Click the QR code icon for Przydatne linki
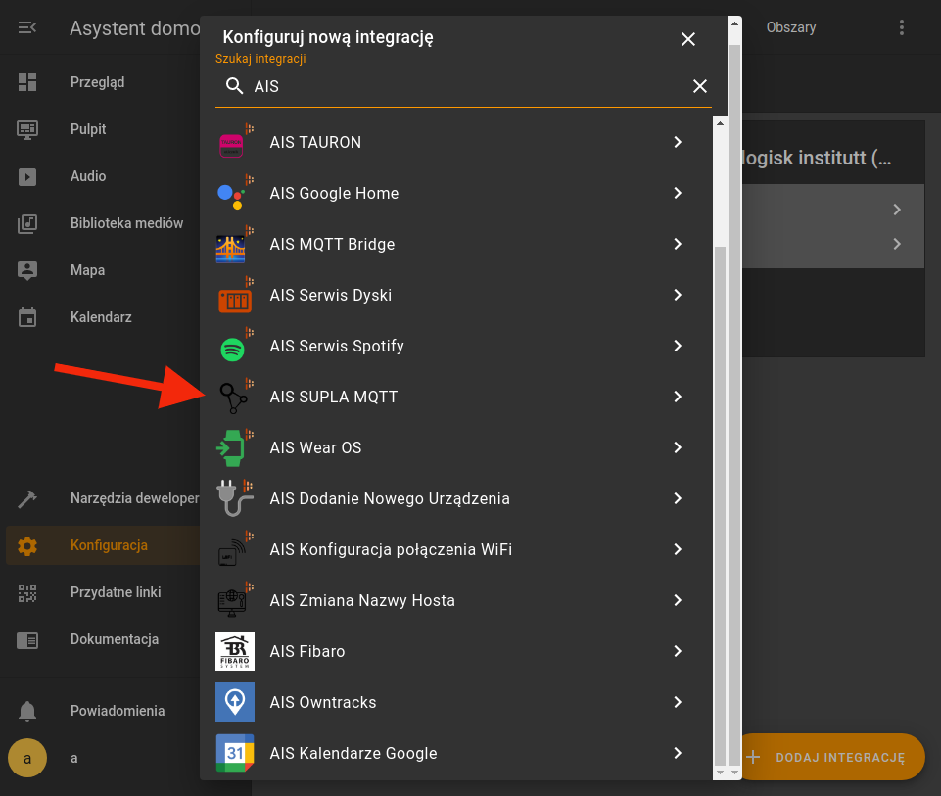Image resolution: width=941 pixels, height=796 pixels. [27, 592]
